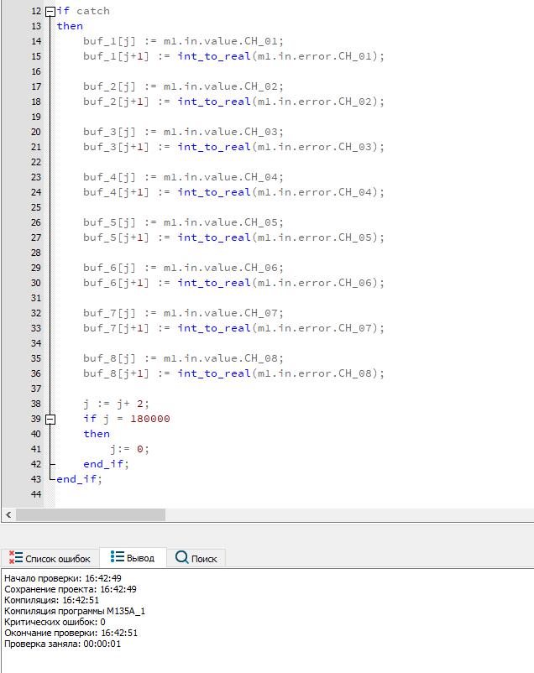Click the value 180000 in line 39
Image resolution: width=534 pixels, height=673 pixels.
[x=149, y=419]
